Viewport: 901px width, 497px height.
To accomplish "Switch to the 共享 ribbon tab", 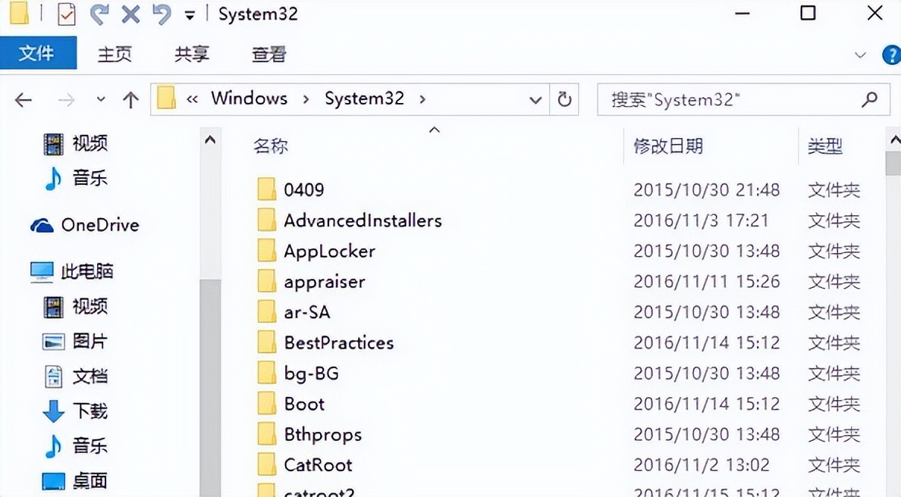I will [191, 54].
